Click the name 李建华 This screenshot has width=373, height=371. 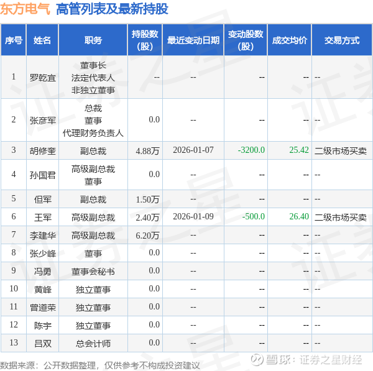point(42,236)
